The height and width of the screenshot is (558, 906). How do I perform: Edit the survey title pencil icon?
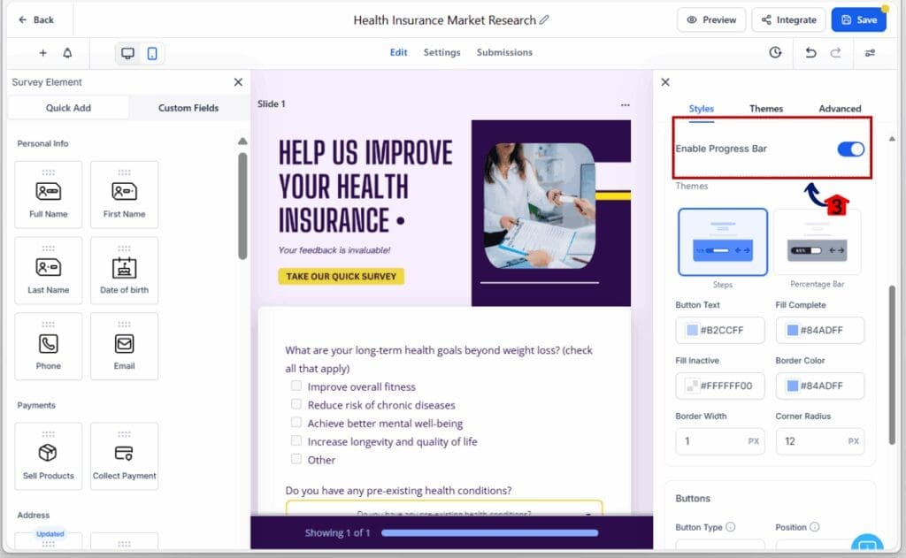[x=544, y=19]
